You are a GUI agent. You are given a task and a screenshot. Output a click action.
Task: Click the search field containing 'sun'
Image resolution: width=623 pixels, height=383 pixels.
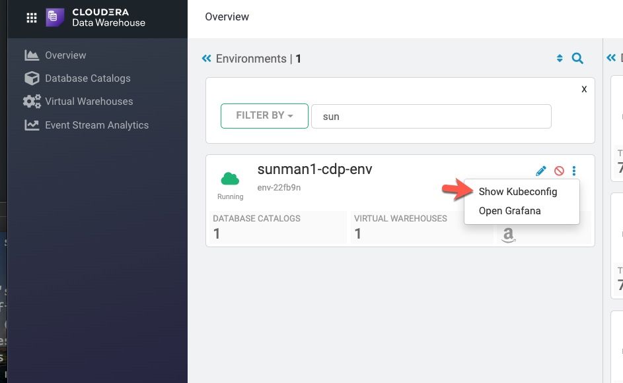[x=431, y=116]
